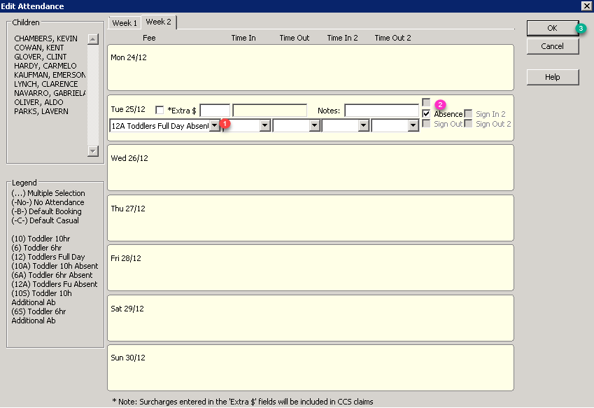Open the Time Out dropdown on Tuesday's row

pyautogui.click(x=313, y=125)
